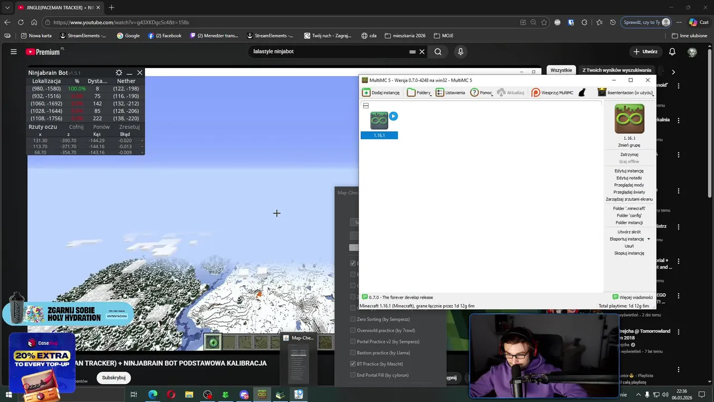Clear the YouTube search query
714x402 pixels.
click(x=422, y=51)
